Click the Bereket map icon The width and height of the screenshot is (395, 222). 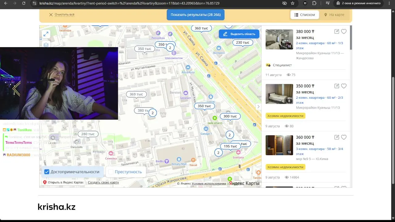point(185,93)
